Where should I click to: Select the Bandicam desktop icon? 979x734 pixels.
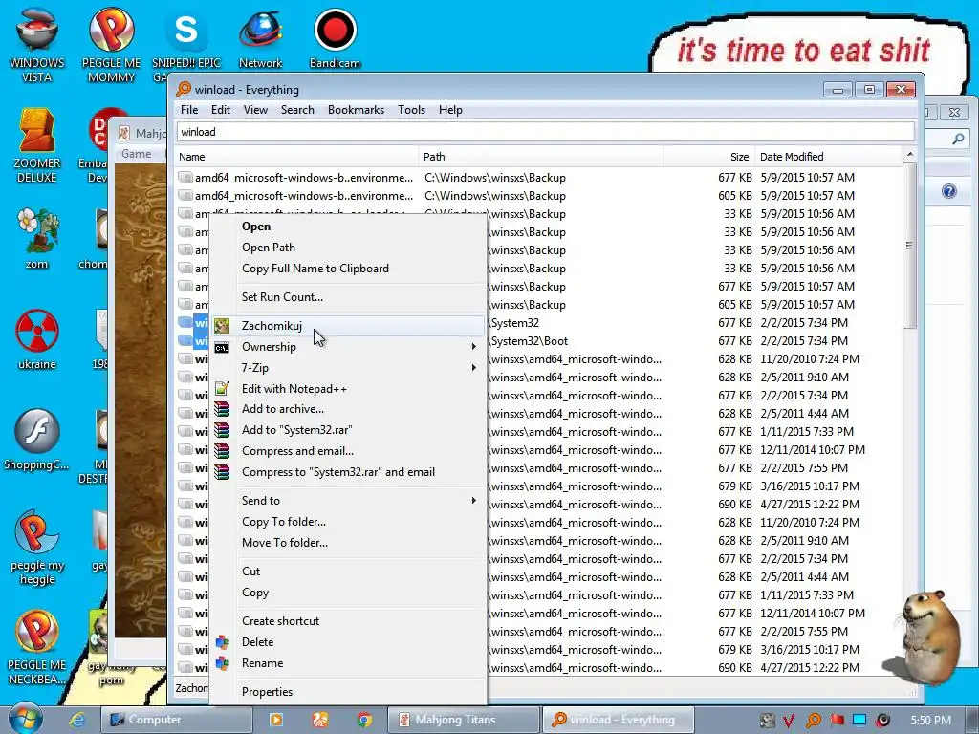(335, 38)
